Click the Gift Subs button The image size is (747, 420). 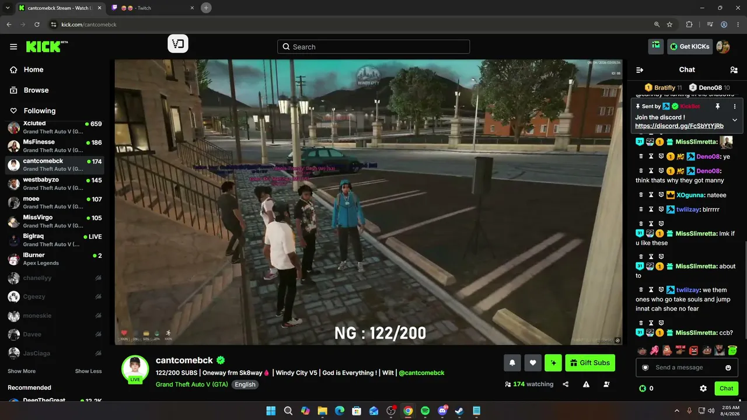click(x=590, y=363)
